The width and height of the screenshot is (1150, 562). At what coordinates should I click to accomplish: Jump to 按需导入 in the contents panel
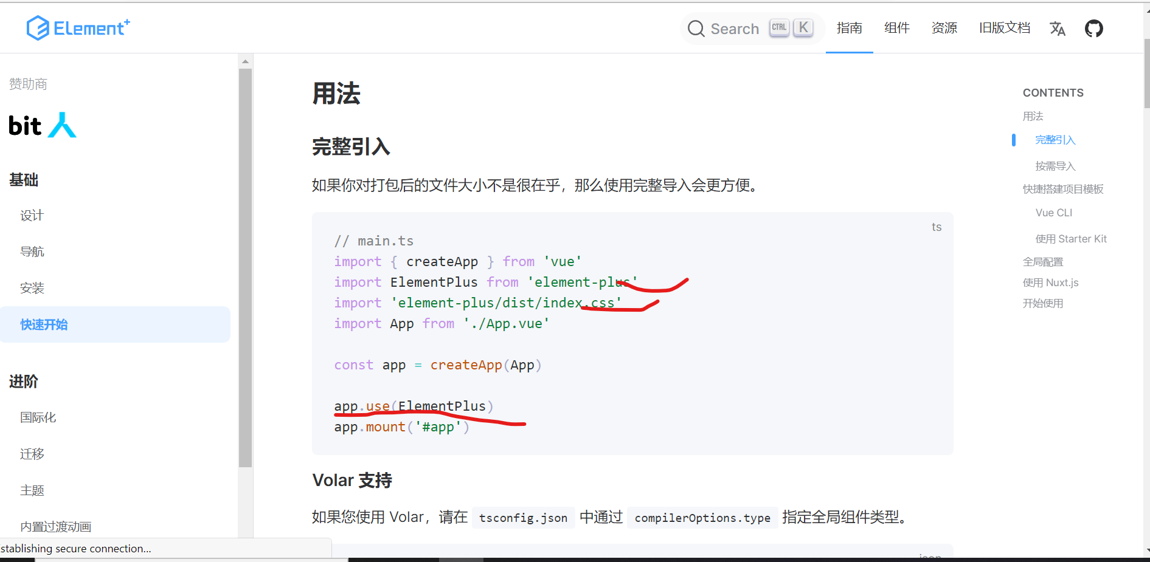(1055, 165)
